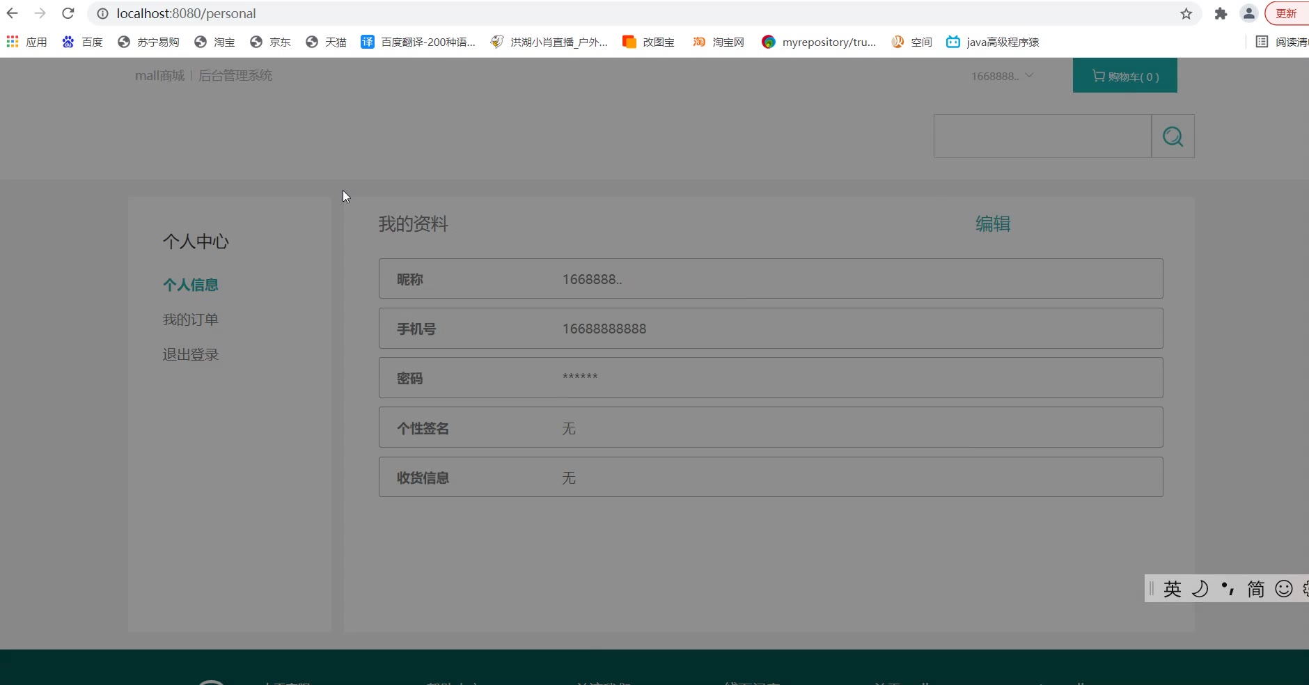Toggle IME punctuation mode icon
The height and width of the screenshot is (685, 1309).
coord(1228,589)
